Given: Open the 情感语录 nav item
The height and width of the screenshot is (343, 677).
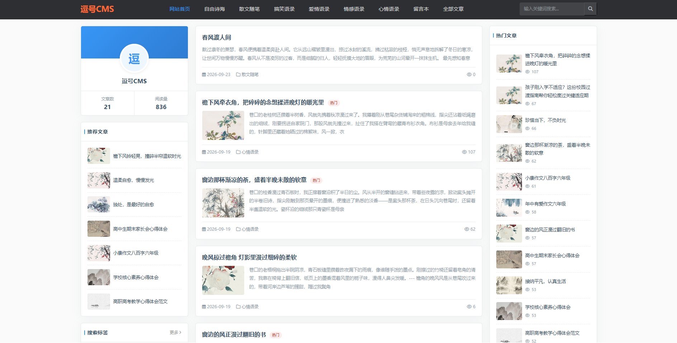Looking at the screenshot, I should tap(354, 9).
